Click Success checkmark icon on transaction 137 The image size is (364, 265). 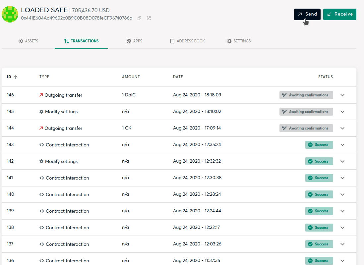click(310, 244)
